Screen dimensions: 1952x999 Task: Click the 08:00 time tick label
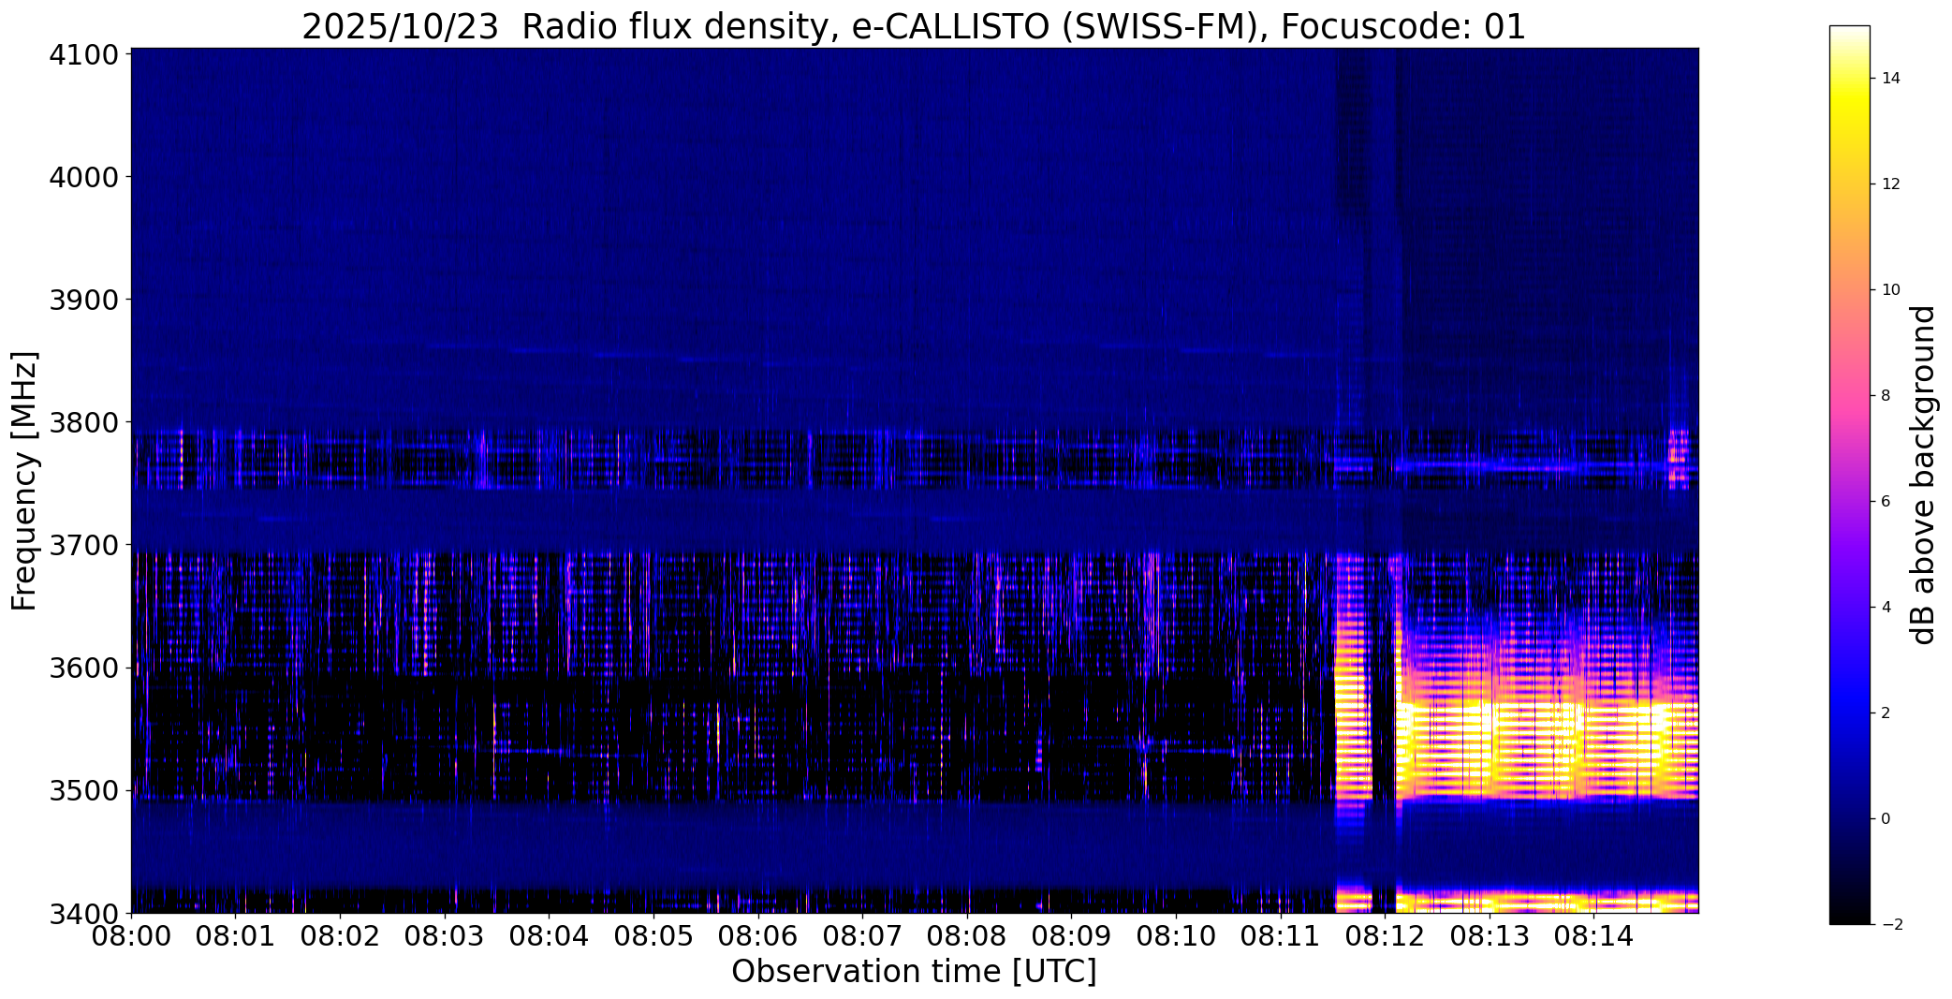coord(132,936)
